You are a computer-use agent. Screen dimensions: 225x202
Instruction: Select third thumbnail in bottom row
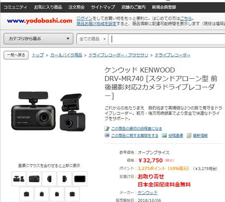coord(57,194)
